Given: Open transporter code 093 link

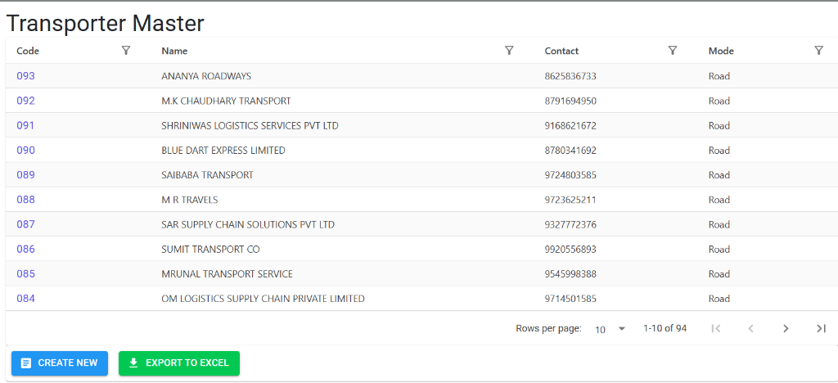Looking at the screenshot, I should (x=25, y=76).
